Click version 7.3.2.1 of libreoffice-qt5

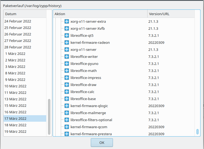(153, 35)
